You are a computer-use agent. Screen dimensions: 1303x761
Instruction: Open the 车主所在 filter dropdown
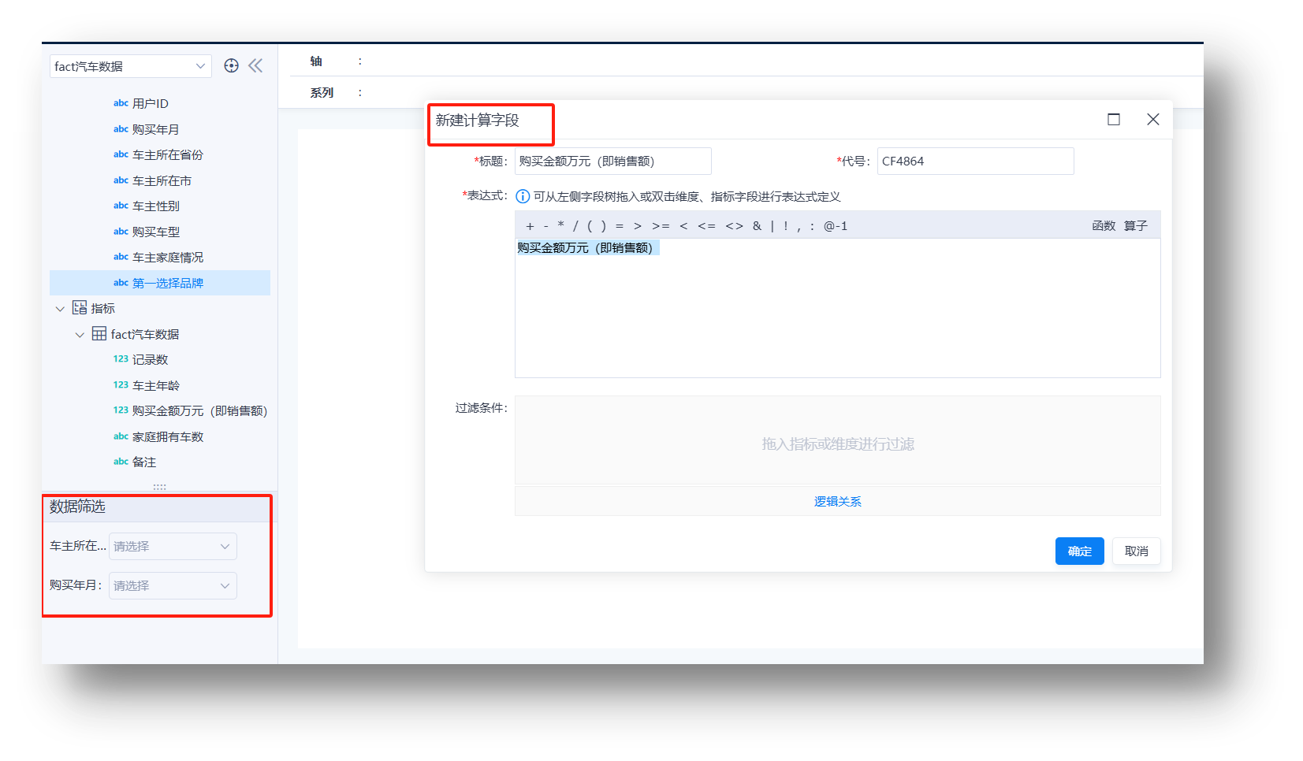click(173, 547)
